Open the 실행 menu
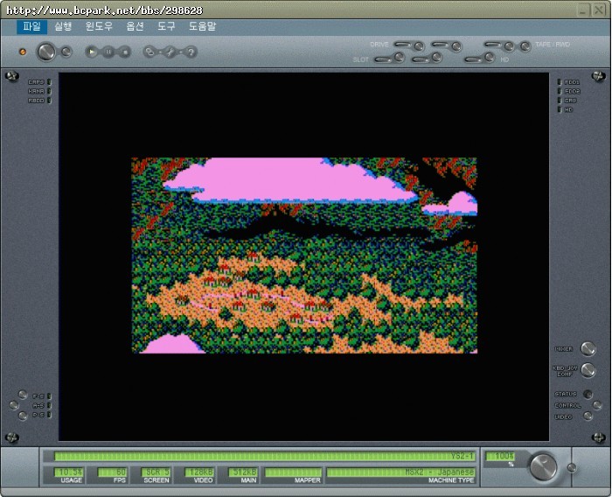The height and width of the screenshot is (497, 612). point(63,26)
